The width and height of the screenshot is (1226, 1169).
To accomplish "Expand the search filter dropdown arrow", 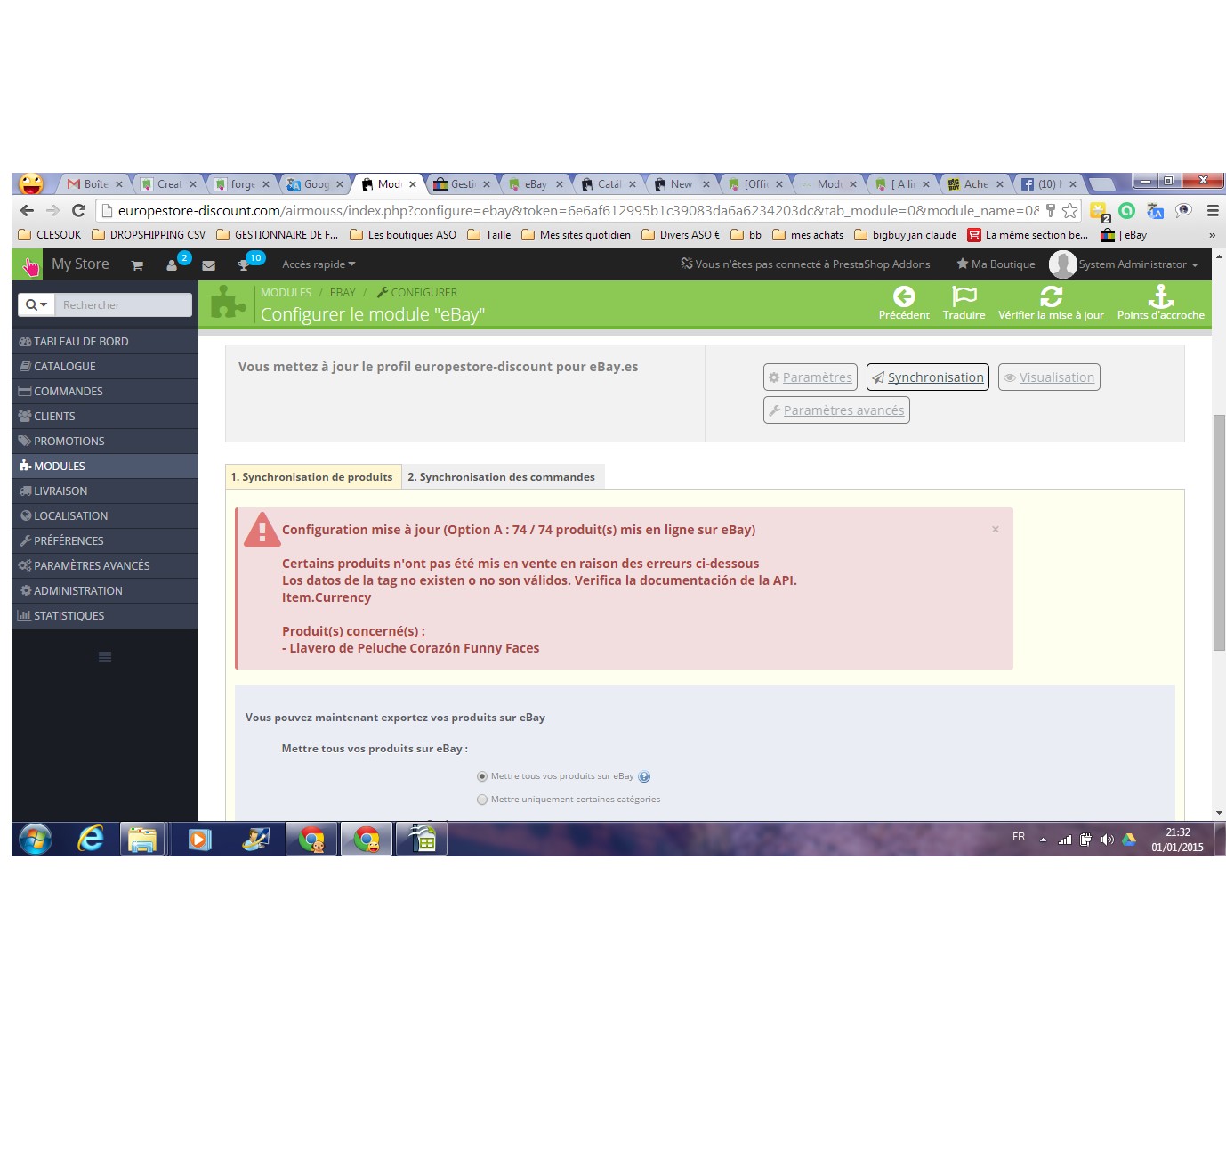I will [36, 304].
